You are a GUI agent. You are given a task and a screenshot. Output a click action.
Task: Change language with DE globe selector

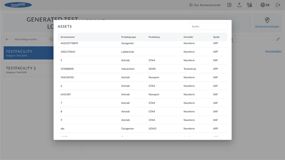click(x=265, y=5)
